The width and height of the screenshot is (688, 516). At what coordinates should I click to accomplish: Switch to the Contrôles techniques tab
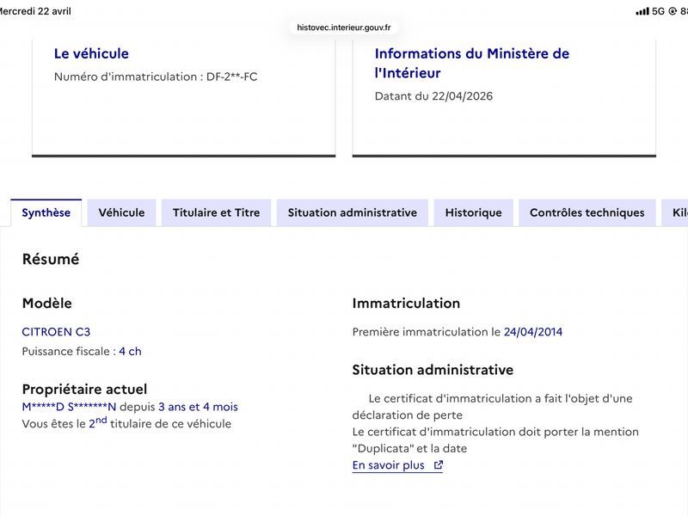(587, 212)
